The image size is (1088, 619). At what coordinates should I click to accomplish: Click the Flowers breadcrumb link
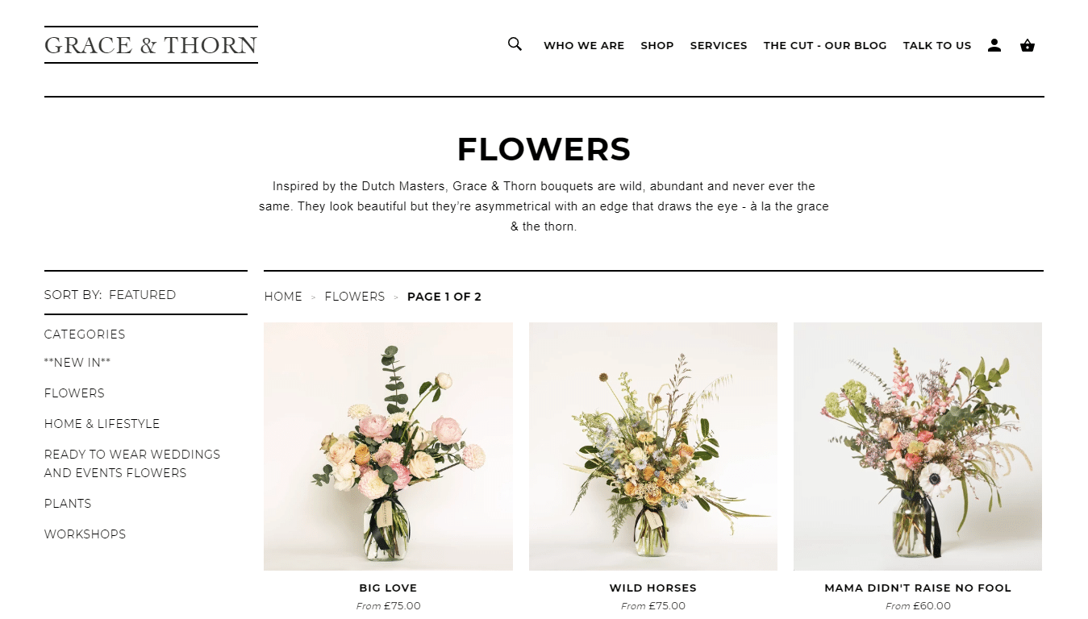(x=355, y=297)
